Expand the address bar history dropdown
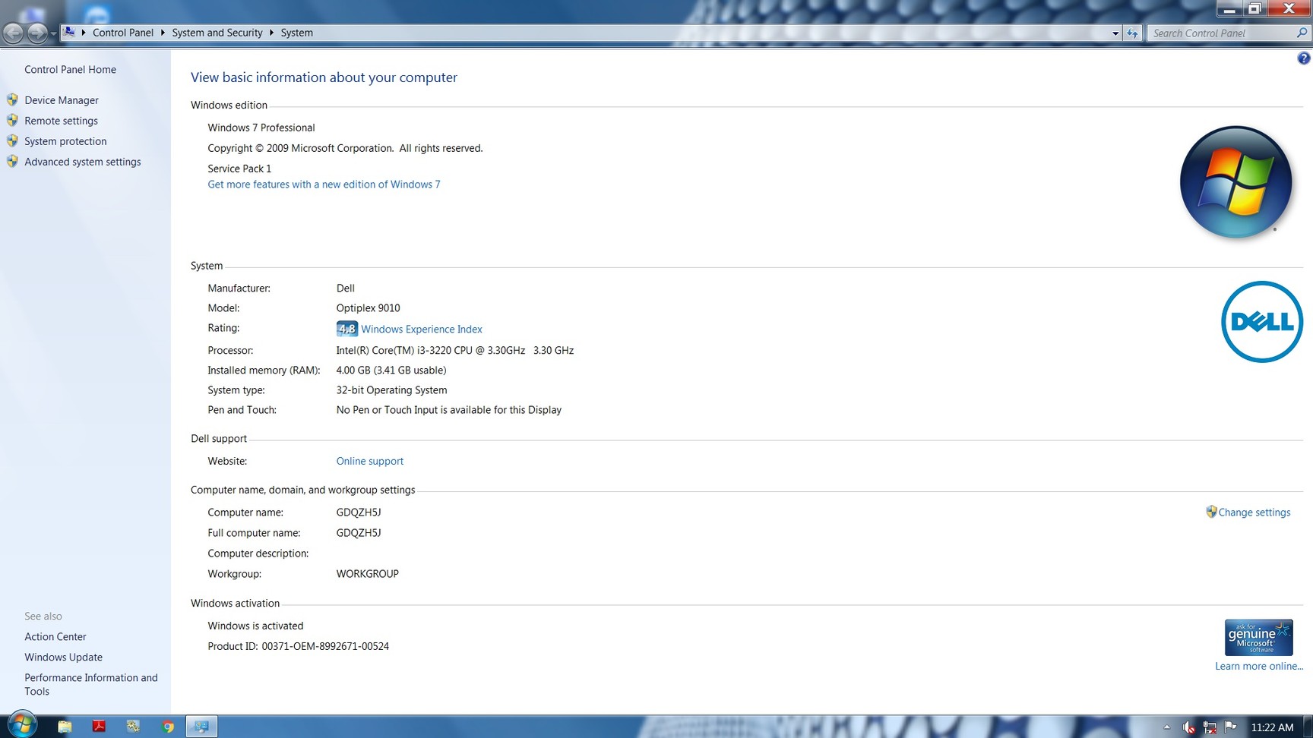 [1115, 33]
